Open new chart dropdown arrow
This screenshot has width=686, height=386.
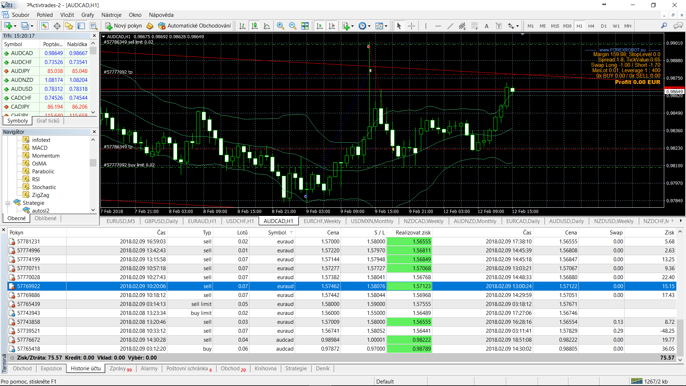[15, 26]
